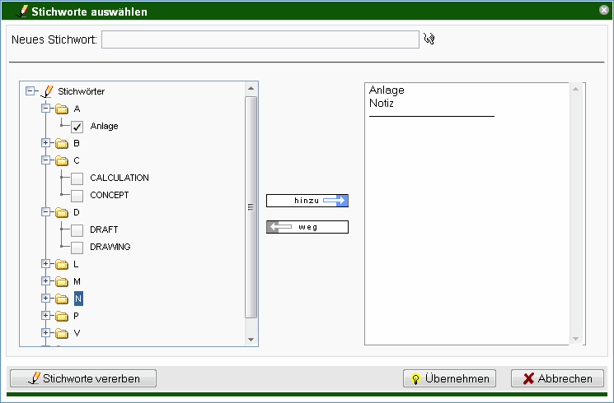Check the CALCULATION keyword checkbox
The image size is (614, 403).
77,178
